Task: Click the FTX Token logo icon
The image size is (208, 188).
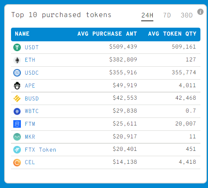Action: pos(17,150)
